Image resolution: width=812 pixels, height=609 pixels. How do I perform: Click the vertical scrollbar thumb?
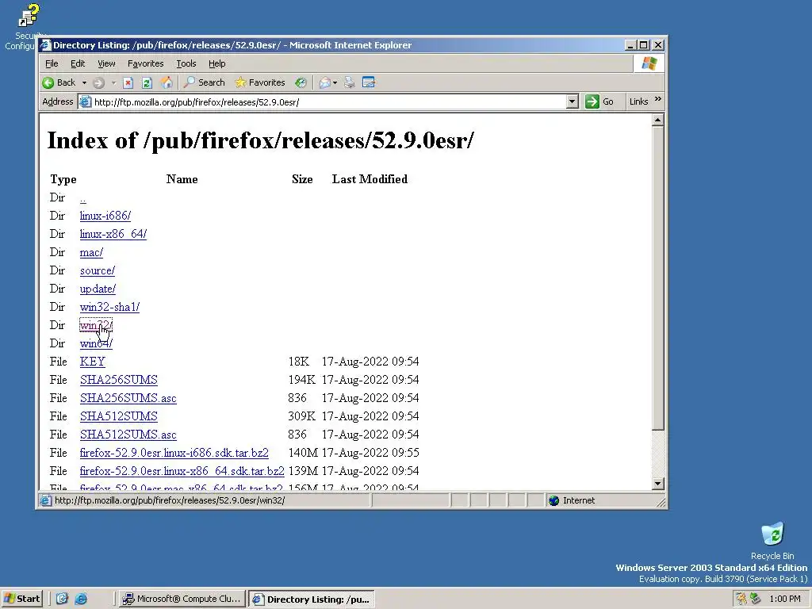tap(657, 278)
